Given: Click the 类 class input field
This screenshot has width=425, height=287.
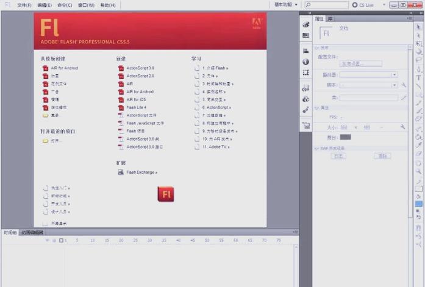Looking at the screenshot, I should (x=369, y=97).
